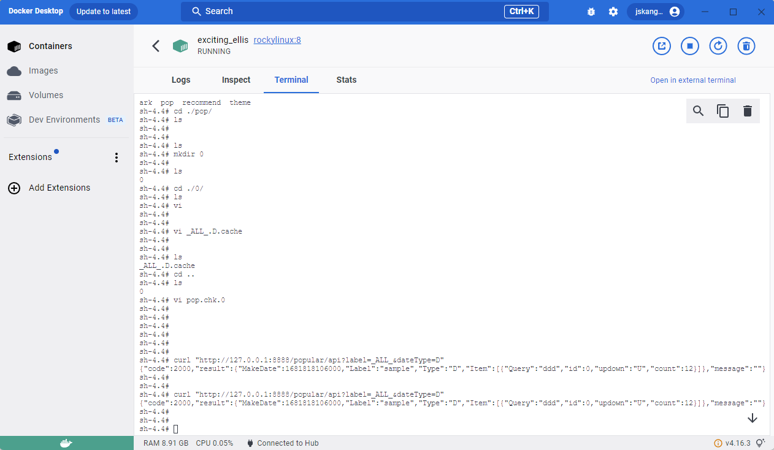Click the BETA badge

pyautogui.click(x=115, y=120)
